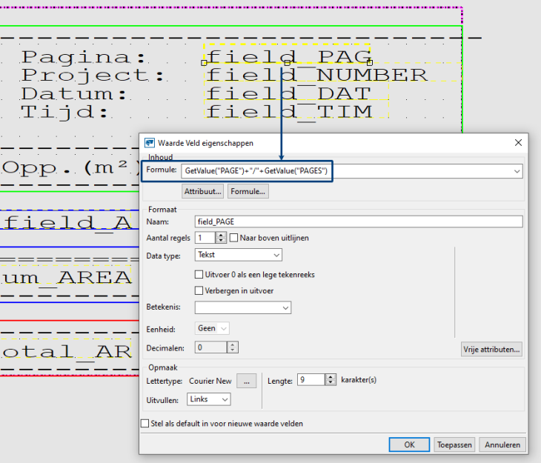Image resolution: width=541 pixels, height=463 pixels.
Task: Check Verbergen in uitvoer option
Action: point(199,290)
